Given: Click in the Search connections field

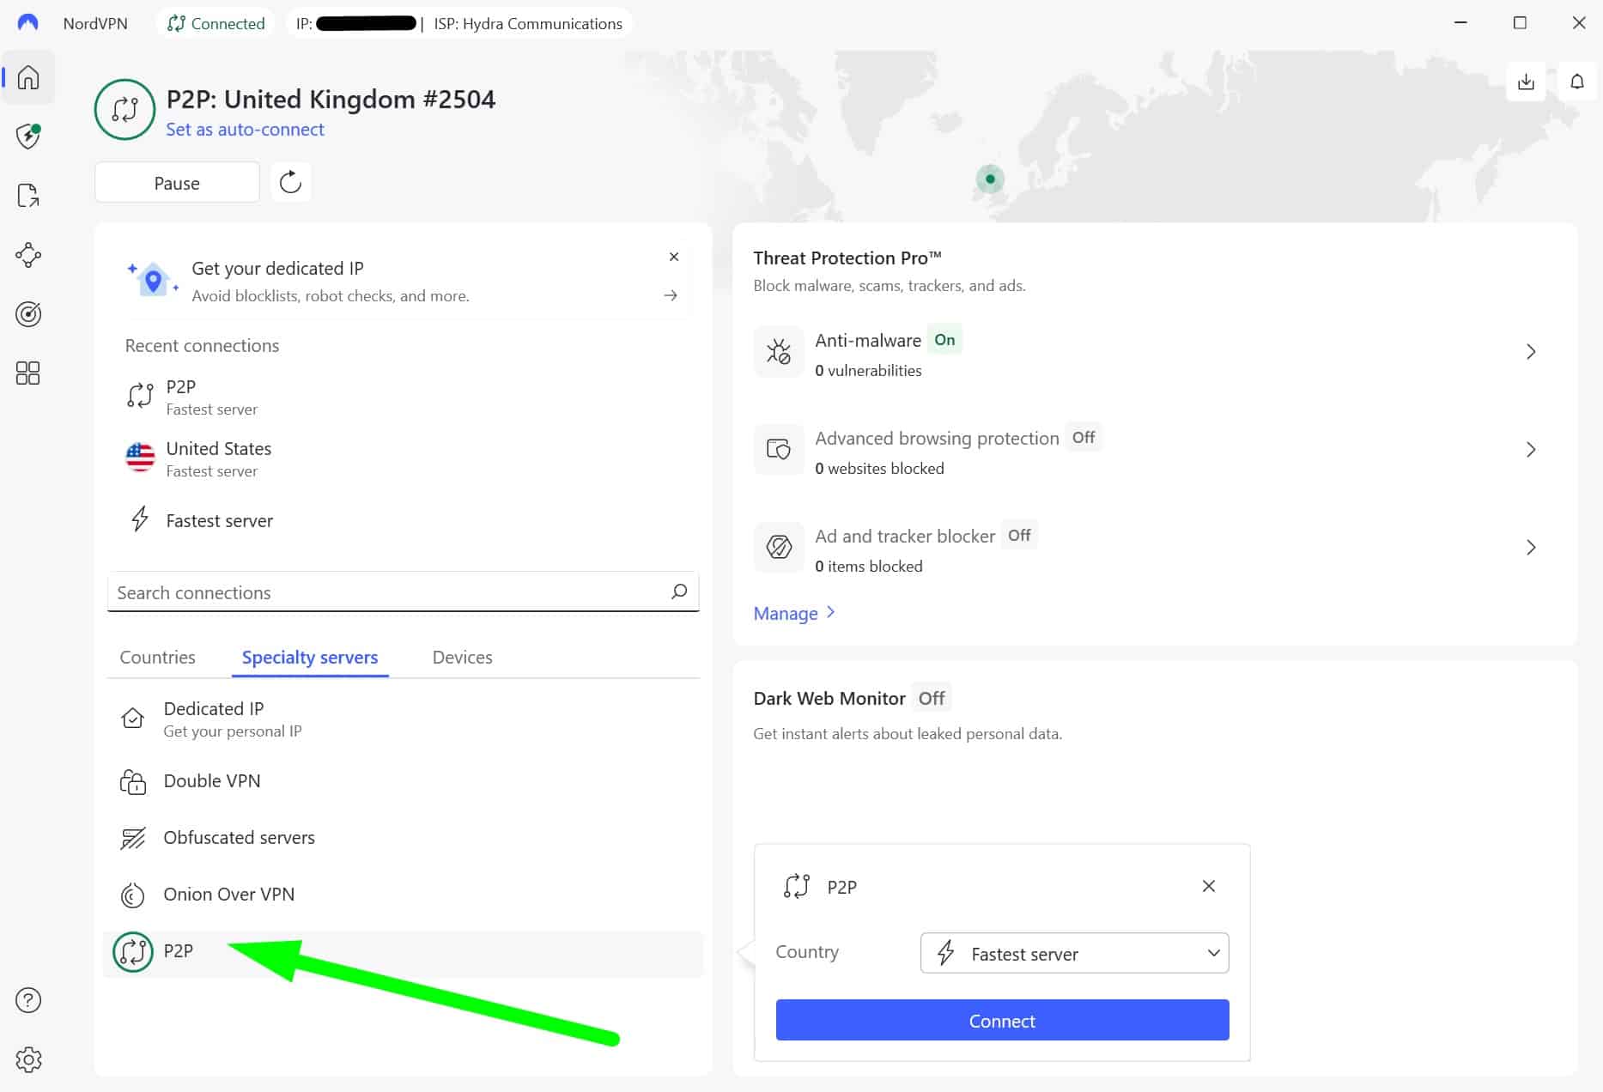Looking at the screenshot, I should pyautogui.click(x=403, y=591).
